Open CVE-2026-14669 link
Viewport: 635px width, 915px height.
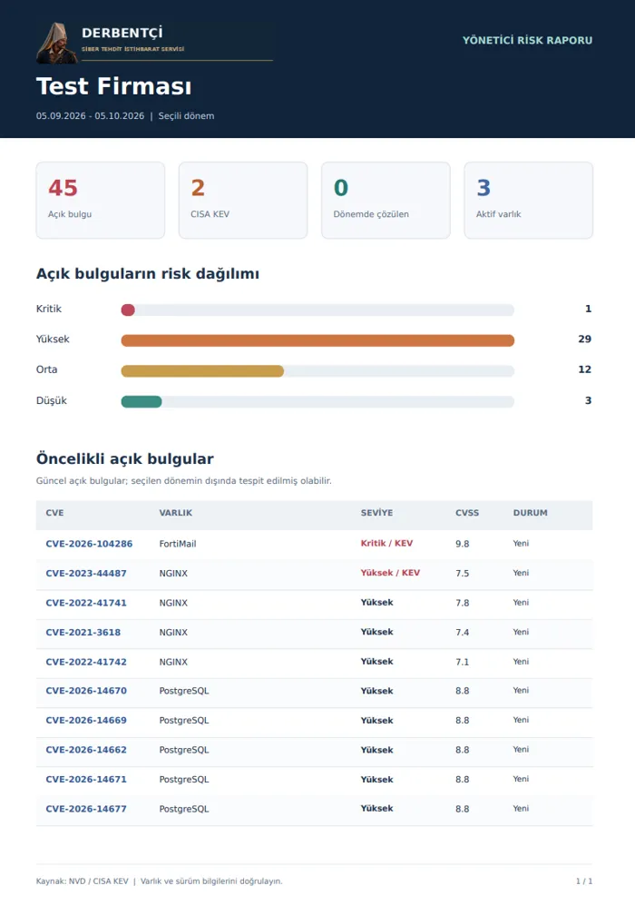click(86, 720)
